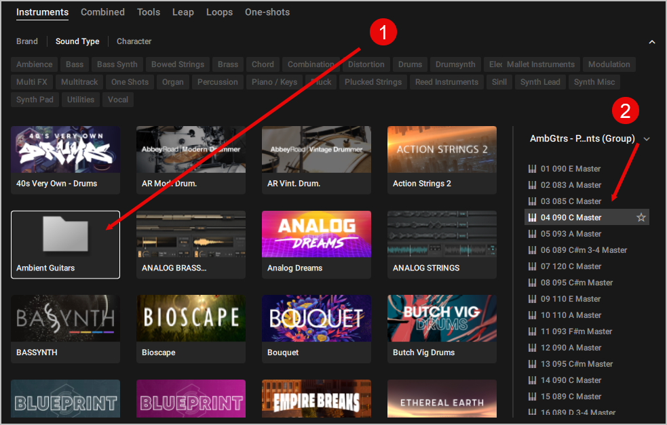Open the AR Vint. Drum. library tile
This screenshot has width=667, height=425.
coord(316,160)
